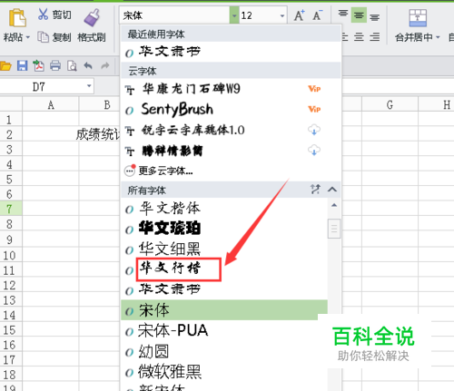Choose highlighted font 宋体
Image resolution: width=454 pixels, height=391 pixels.
click(224, 310)
